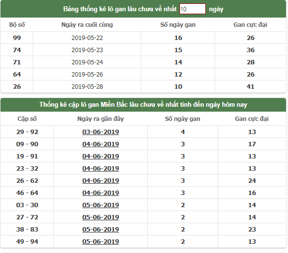Select the Cặp số column header
Viewport: 288px width, 253px height.
pyautogui.click(x=27, y=118)
